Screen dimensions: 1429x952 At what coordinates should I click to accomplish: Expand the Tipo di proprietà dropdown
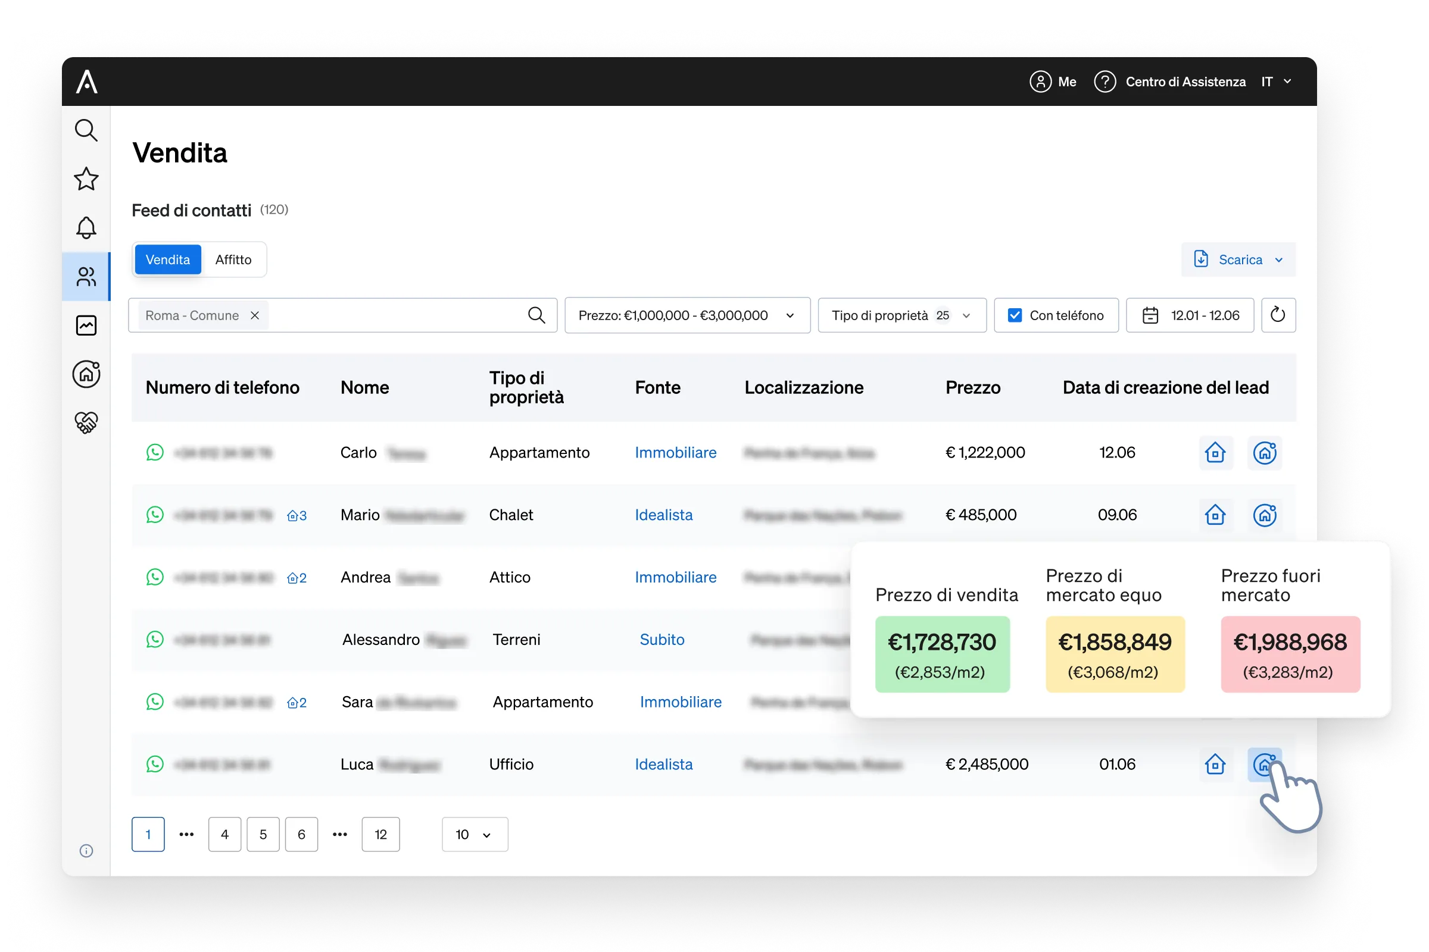(x=901, y=315)
